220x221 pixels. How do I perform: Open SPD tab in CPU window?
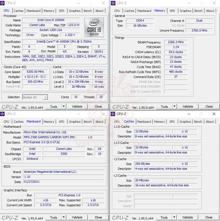pyautogui.click(x=62, y=11)
